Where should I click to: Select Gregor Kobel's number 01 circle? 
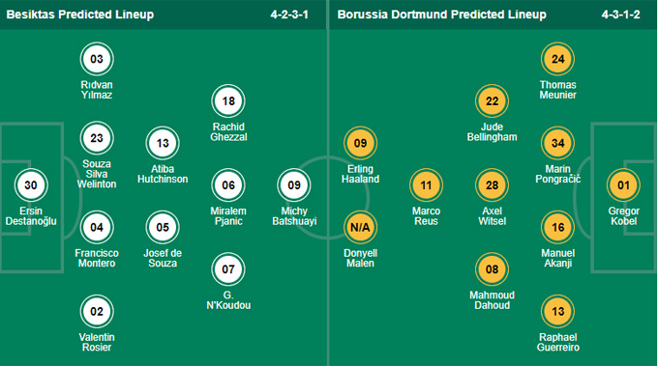click(x=623, y=185)
